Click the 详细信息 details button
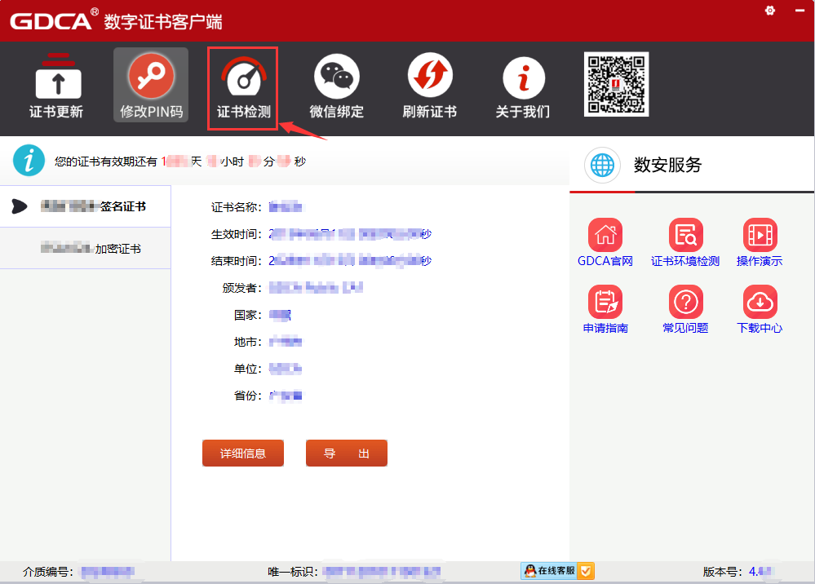This screenshot has width=815, height=584. [243, 453]
